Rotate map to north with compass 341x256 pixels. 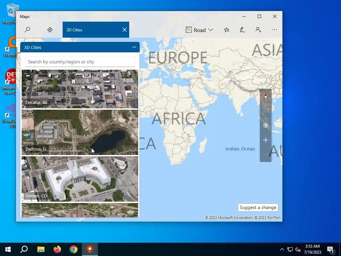tap(265, 96)
